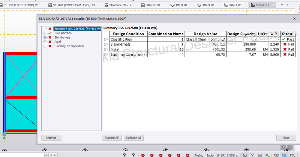Select Axial in the results tree
The height and width of the screenshot is (157, 300).
pos(58,41)
